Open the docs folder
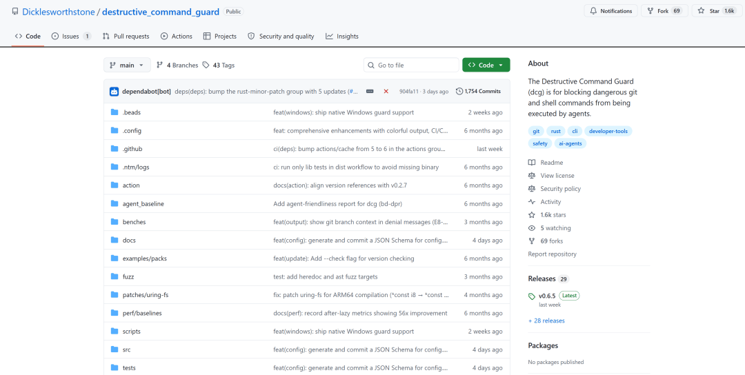 (x=129, y=240)
